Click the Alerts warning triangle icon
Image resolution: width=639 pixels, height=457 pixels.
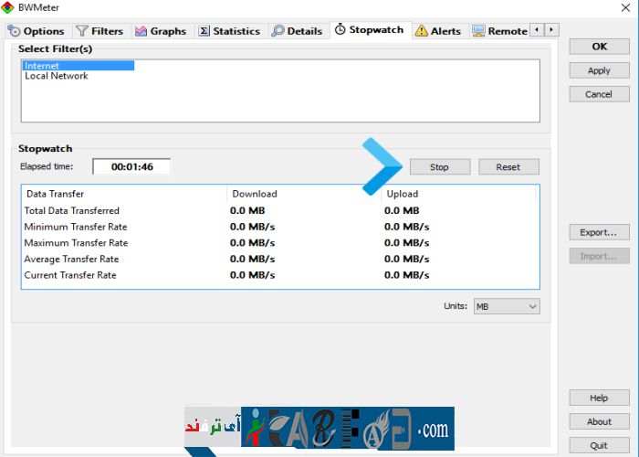pyautogui.click(x=422, y=31)
